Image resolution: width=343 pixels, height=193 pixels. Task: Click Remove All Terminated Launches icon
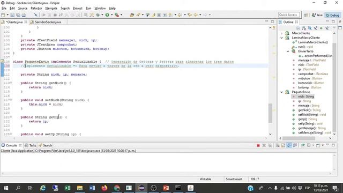point(270,145)
